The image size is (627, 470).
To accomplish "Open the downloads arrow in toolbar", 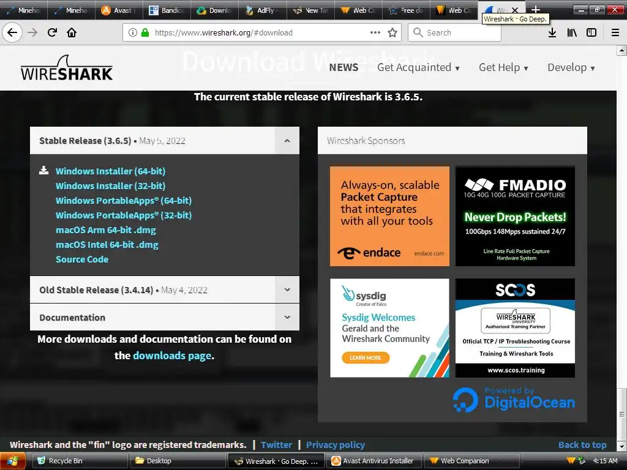I will coord(552,32).
